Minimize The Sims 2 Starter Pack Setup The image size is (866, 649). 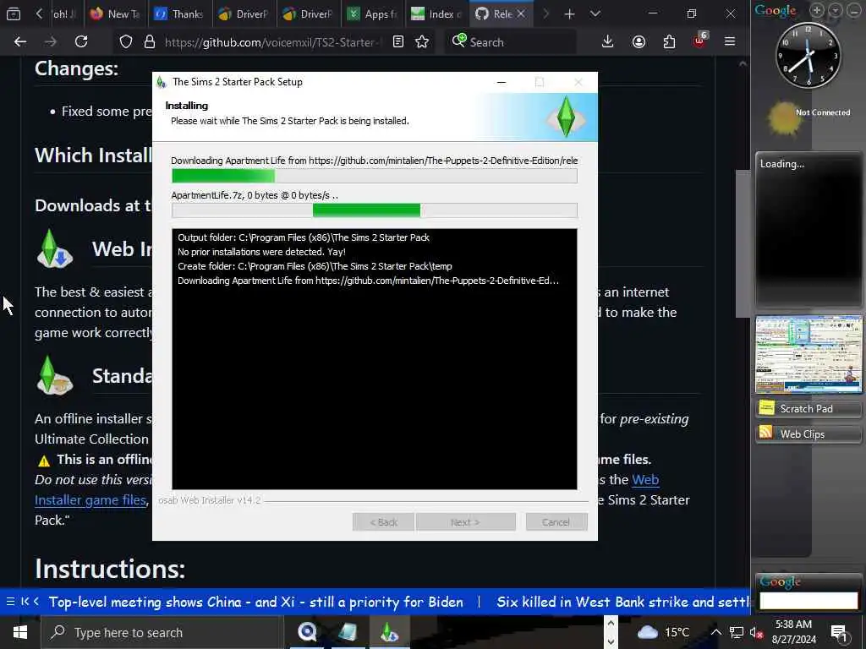(x=502, y=82)
